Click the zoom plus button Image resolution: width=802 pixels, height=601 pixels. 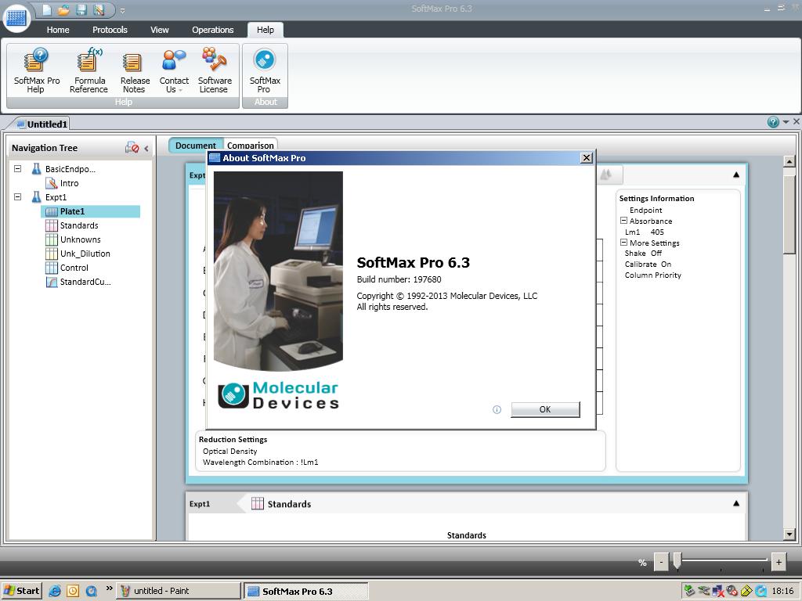pos(779,562)
